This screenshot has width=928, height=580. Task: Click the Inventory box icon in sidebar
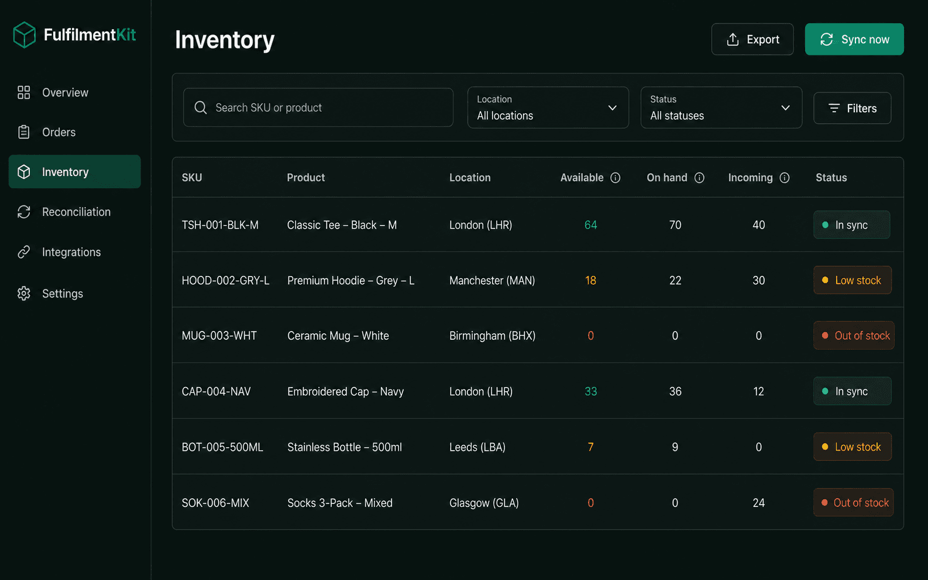pos(24,172)
